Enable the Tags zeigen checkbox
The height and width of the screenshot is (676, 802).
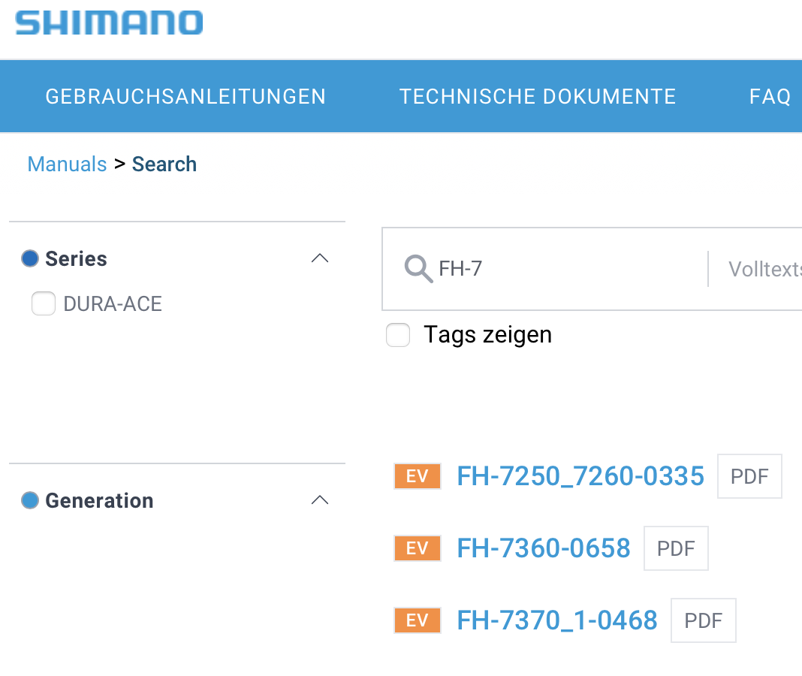398,335
